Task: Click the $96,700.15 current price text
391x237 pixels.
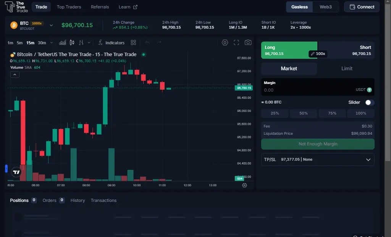Action: [77, 25]
